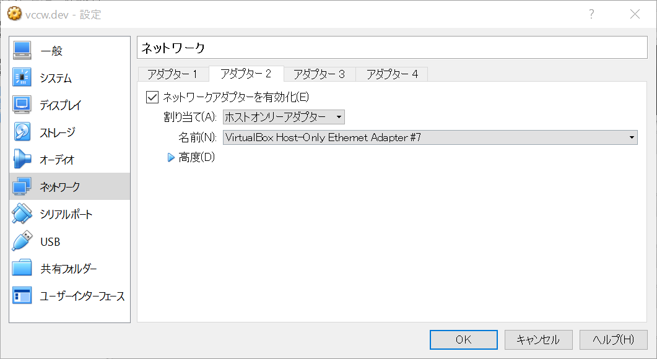
Task: Open the ユーザーインターフェース (User interface) icon
Action: click(22, 295)
